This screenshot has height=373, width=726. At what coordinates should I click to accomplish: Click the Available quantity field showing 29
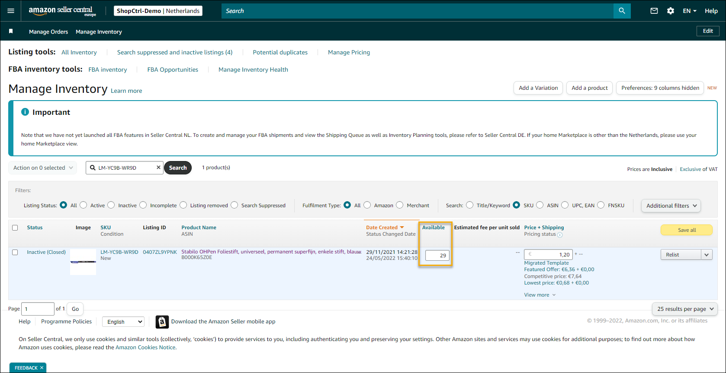437,255
